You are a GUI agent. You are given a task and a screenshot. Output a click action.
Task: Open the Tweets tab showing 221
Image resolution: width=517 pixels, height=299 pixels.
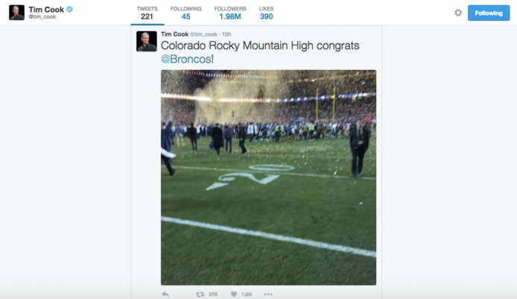(x=147, y=13)
